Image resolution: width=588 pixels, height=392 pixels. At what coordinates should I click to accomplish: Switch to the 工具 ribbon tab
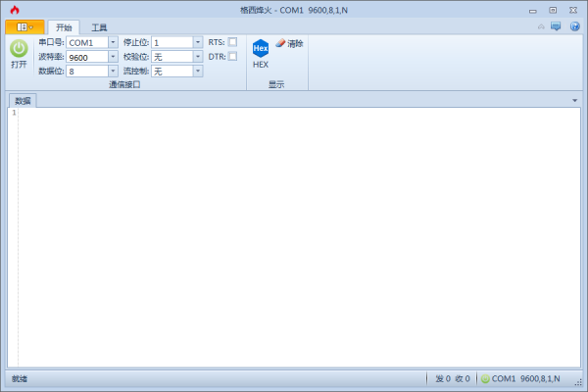[99, 27]
